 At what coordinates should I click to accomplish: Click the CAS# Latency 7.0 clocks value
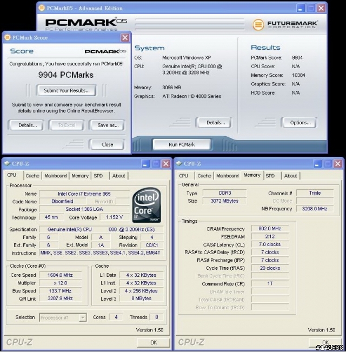tap(270, 244)
